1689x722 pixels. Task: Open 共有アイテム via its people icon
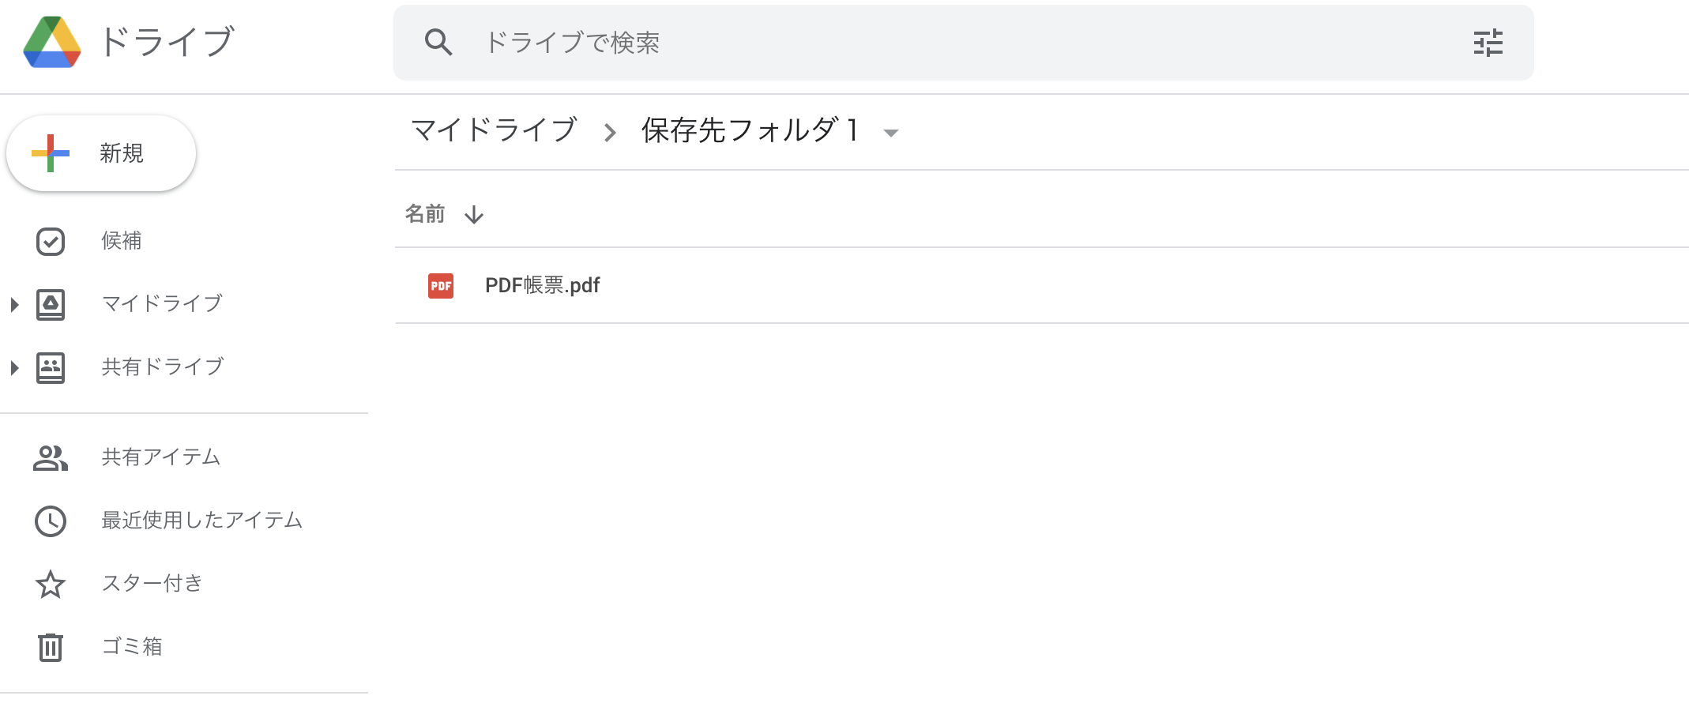click(x=51, y=457)
